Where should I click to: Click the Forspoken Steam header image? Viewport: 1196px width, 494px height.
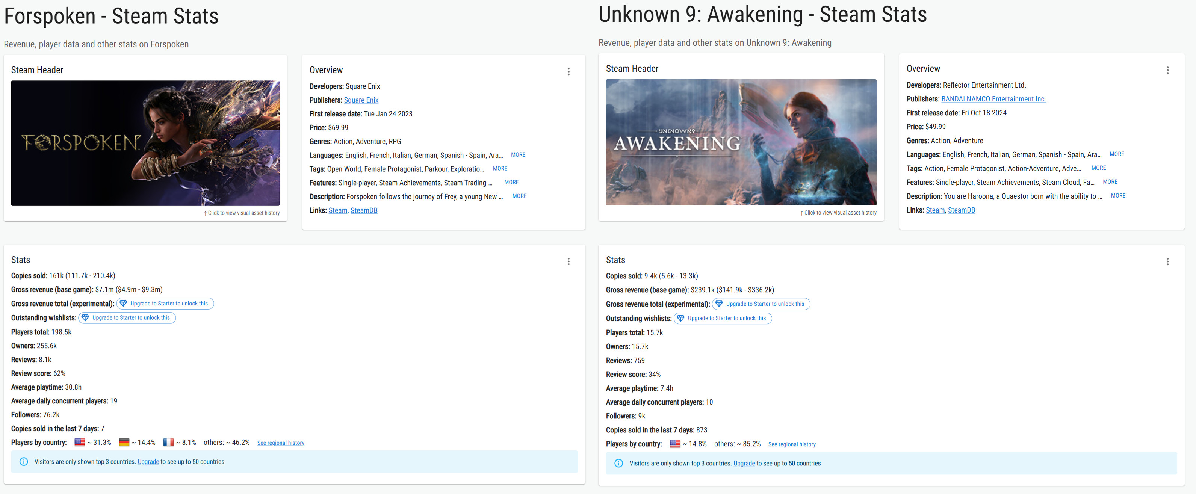click(x=145, y=143)
